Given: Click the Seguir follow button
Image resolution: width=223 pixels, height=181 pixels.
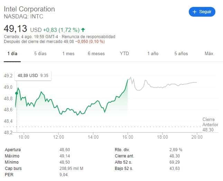Looking at the screenshot, I should click(202, 12).
